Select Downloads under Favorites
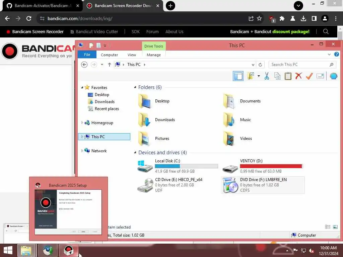Screen dimensions: 343x257 pyautogui.click(x=105, y=102)
